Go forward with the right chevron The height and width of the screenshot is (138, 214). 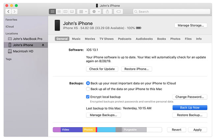coord(14,12)
